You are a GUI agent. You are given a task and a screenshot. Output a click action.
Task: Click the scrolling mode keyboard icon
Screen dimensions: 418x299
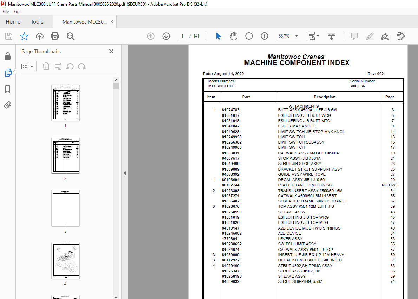click(x=332, y=36)
